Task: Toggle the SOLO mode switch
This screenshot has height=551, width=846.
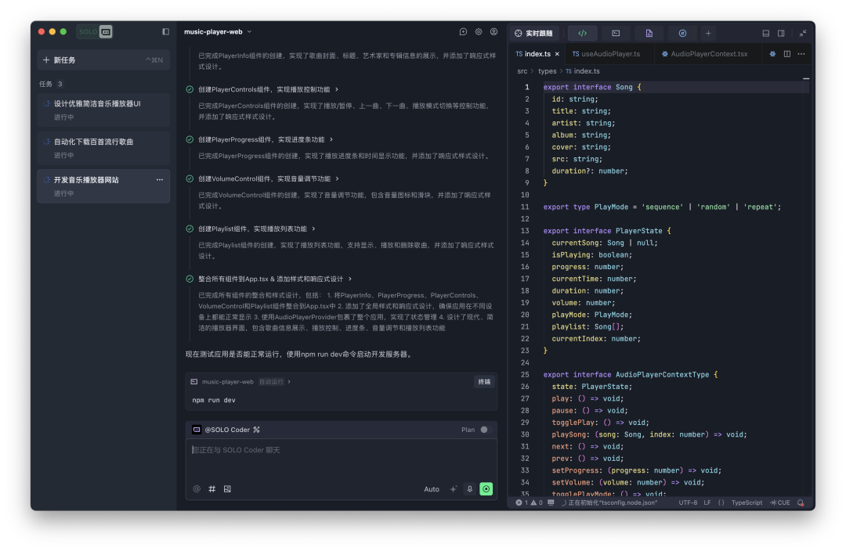Action: click(95, 32)
